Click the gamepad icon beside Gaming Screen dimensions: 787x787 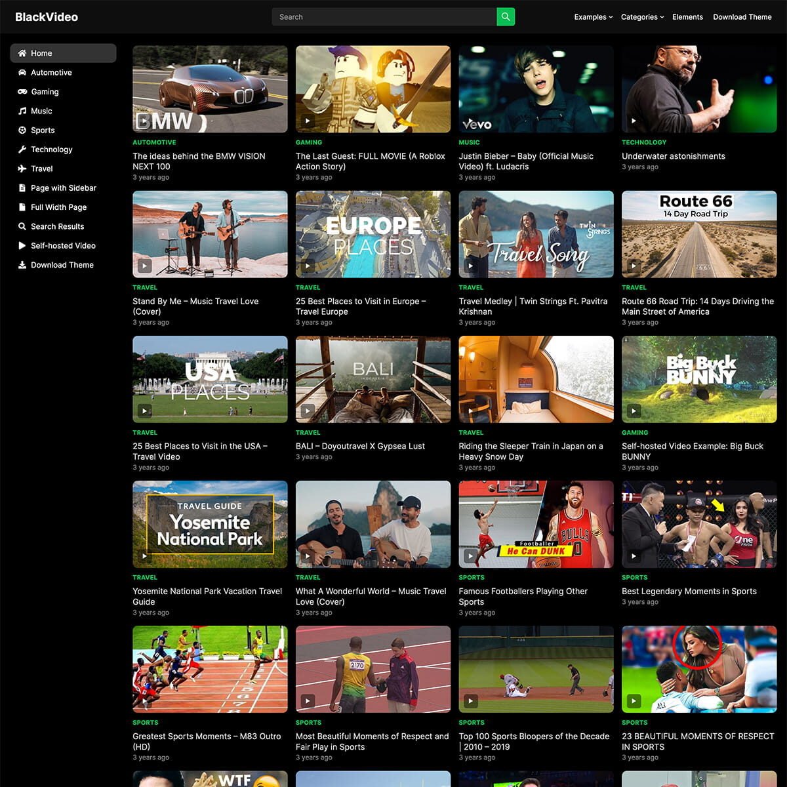point(22,92)
